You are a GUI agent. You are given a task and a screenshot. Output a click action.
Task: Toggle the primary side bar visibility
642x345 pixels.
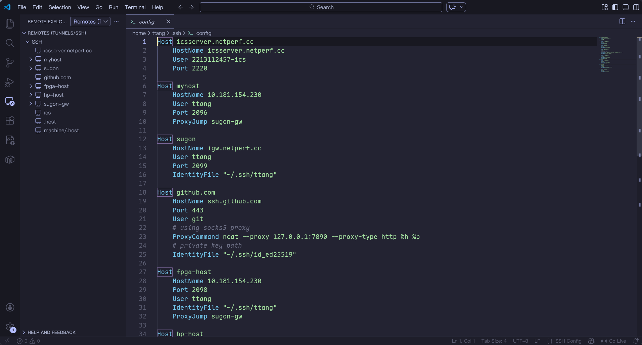(x=615, y=7)
